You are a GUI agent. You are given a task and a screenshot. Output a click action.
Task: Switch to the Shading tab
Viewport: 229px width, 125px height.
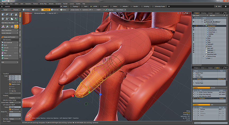coord(204,13)
